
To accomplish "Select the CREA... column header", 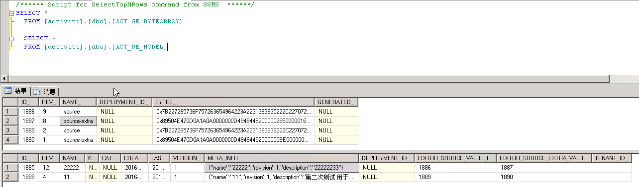I will pyautogui.click(x=134, y=158).
